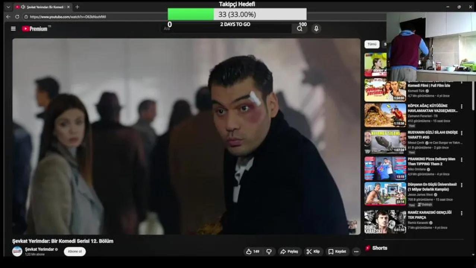Open options for RUSYANIN GİZLİ SİLAHI video
476x268 pixels.
(461, 133)
